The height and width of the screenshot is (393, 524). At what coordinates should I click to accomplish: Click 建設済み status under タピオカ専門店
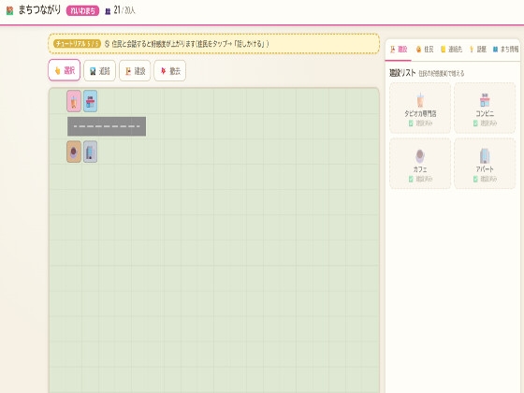(420, 124)
